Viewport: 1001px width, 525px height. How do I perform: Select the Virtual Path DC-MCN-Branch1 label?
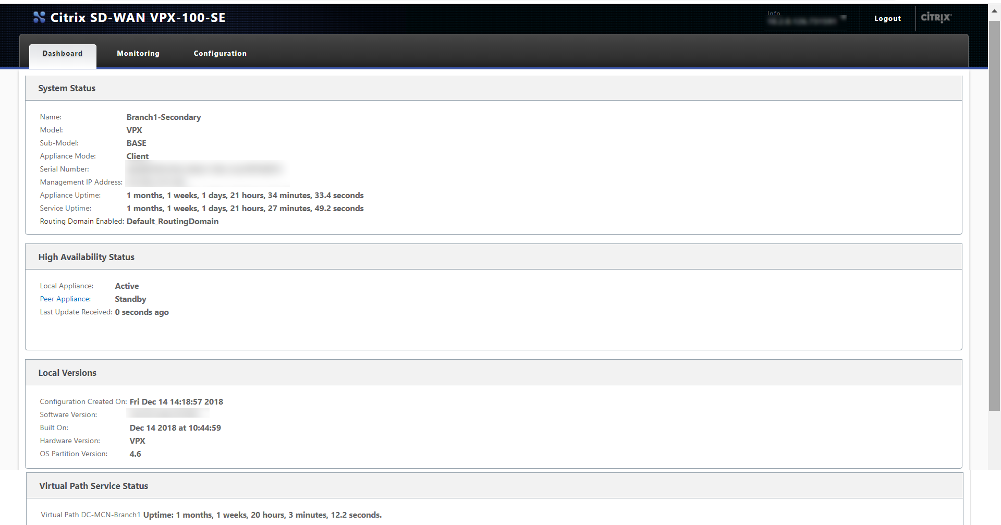pyautogui.click(x=91, y=515)
